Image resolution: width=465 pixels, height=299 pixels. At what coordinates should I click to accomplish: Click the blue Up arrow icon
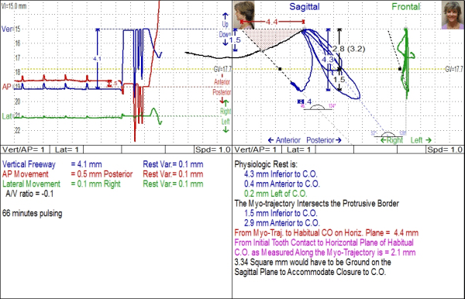226,16
